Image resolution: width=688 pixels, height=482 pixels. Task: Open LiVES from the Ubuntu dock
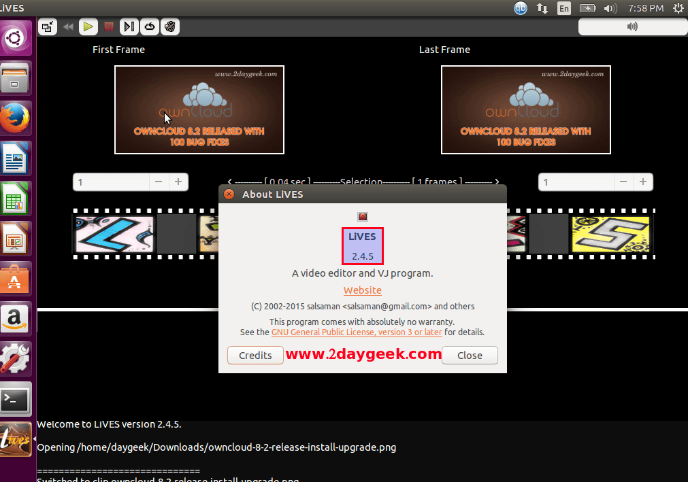pos(15,438)
